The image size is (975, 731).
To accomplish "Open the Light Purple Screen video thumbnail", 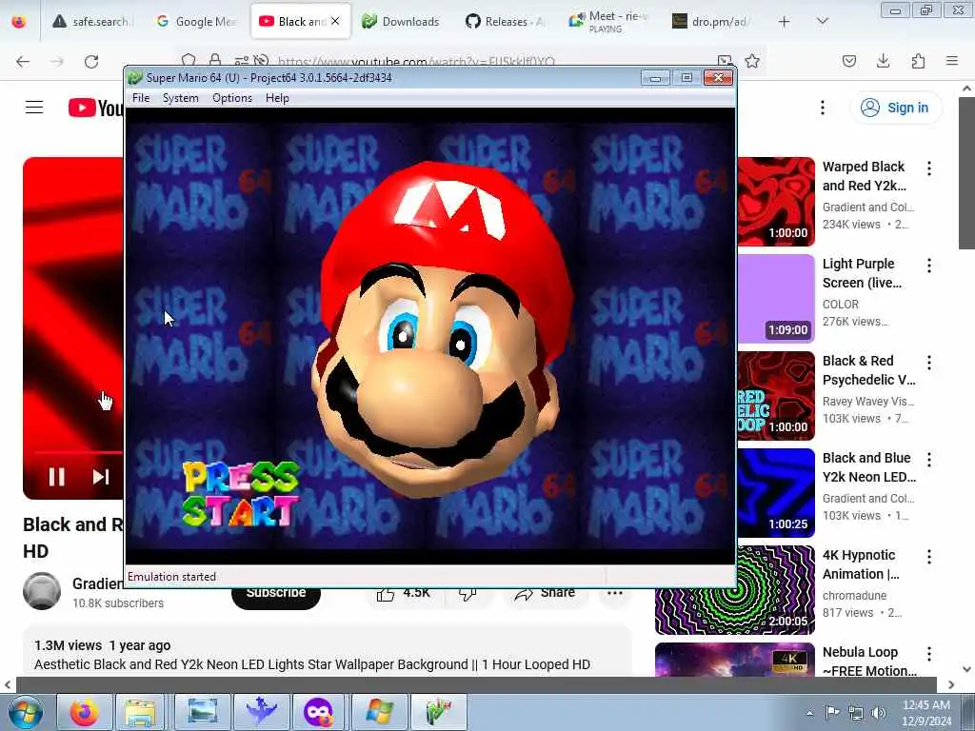I will pyautogui.click(x=776, y=298).
